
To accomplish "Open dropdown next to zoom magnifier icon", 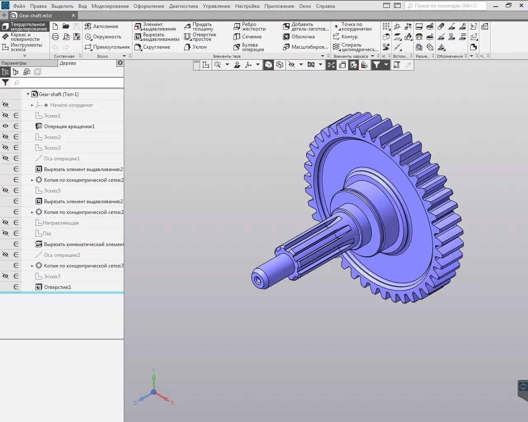I will click(x=227, y=65).
